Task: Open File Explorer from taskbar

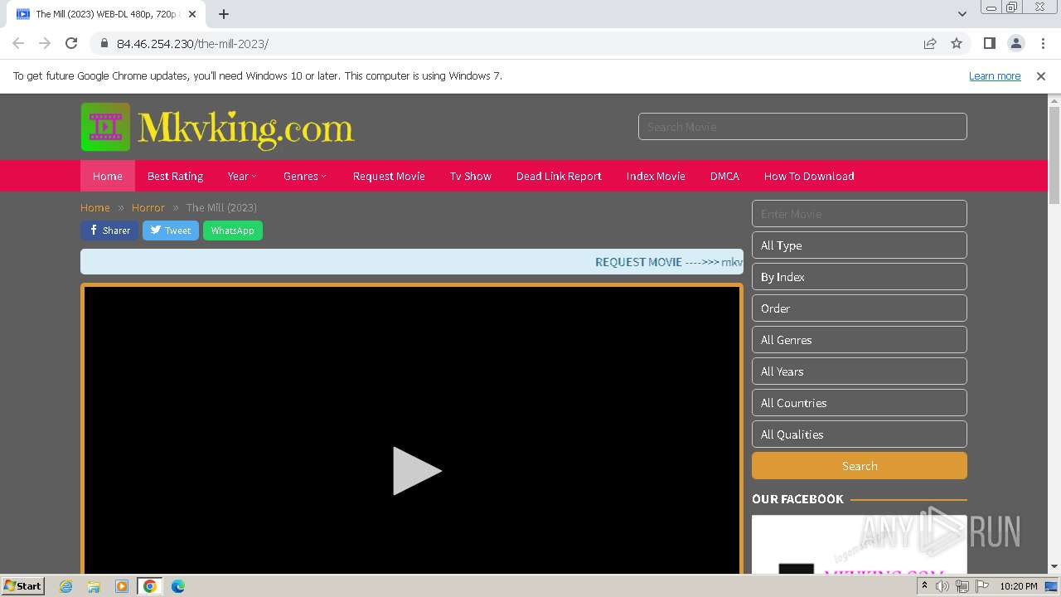Action: [x=94, y=586]
